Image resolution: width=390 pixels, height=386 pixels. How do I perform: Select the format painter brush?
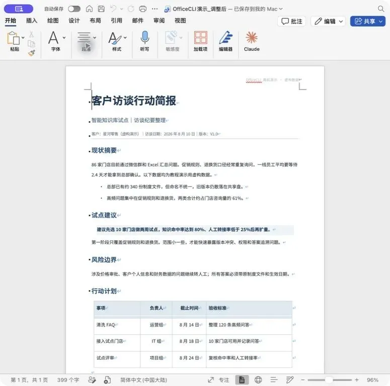click(32, 53)
